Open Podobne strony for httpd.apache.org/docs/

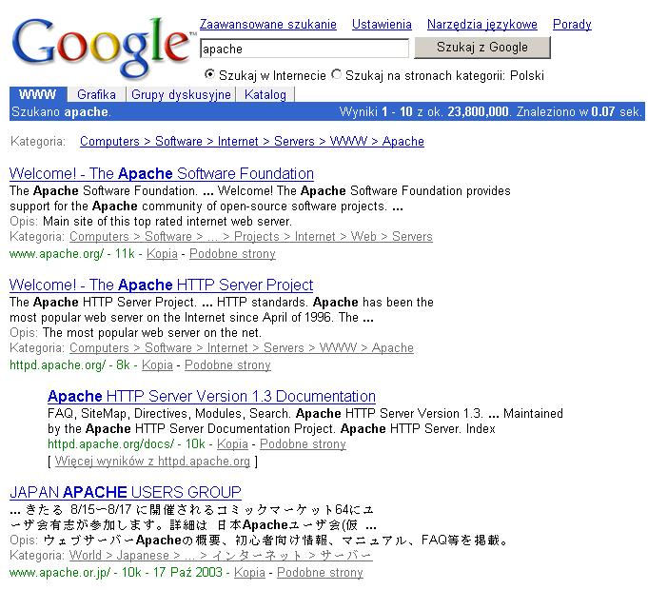tap(303, 443)
